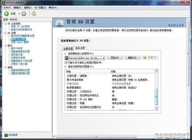Open the 3D 设置(3) menu

40,8
